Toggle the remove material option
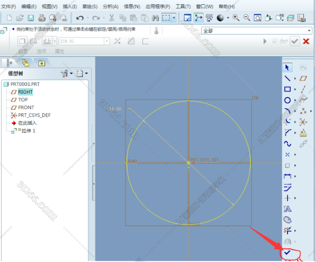The width and height of the screenshot is (315, 262). pyautogui.click(x=131, y=41)
